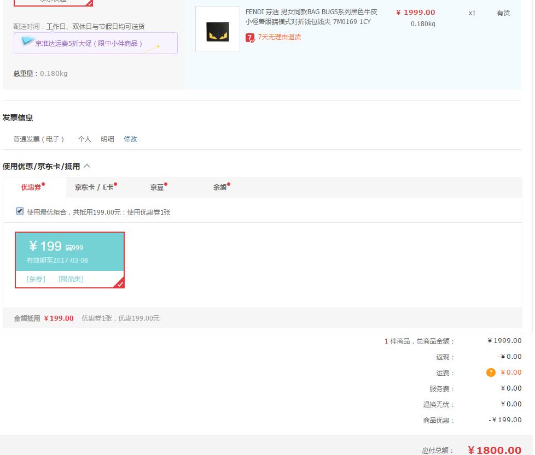Viewport: 535px width, 455px height.
Task: Click the 明细 invoice content text
Action: (107, 139)
